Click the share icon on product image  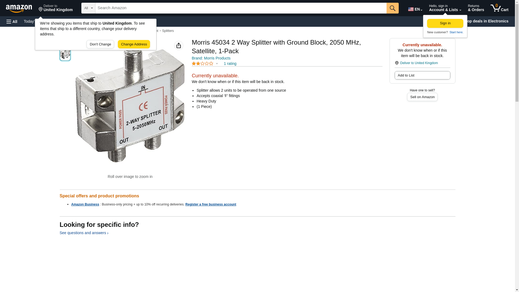click(x=179, y=45)
